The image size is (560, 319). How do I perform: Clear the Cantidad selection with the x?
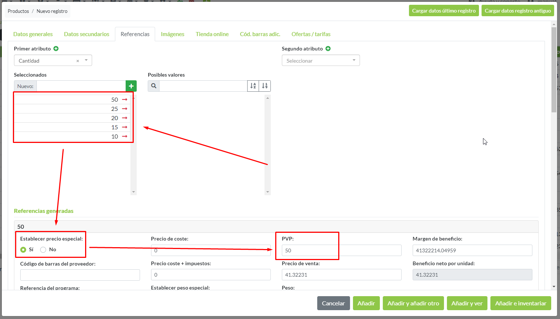[x=78, y=61]
